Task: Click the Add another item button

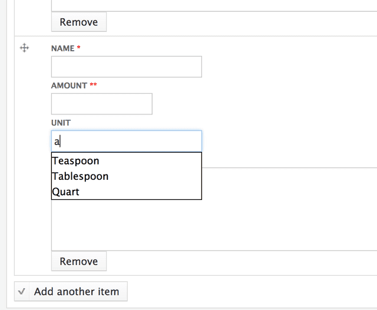Action: click(x=71, y=292)
